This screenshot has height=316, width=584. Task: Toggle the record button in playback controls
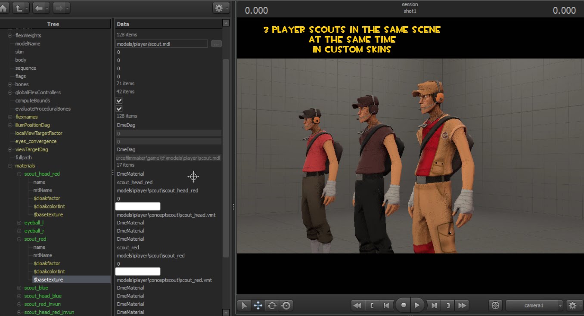403,305
